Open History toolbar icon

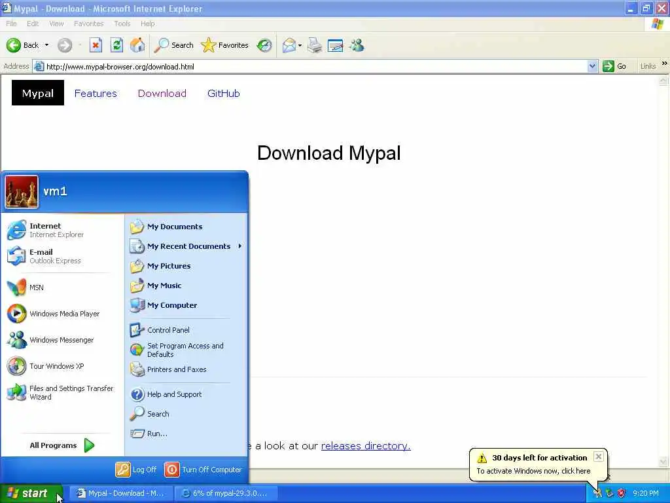pyautogui.click(x=264, y=45)
